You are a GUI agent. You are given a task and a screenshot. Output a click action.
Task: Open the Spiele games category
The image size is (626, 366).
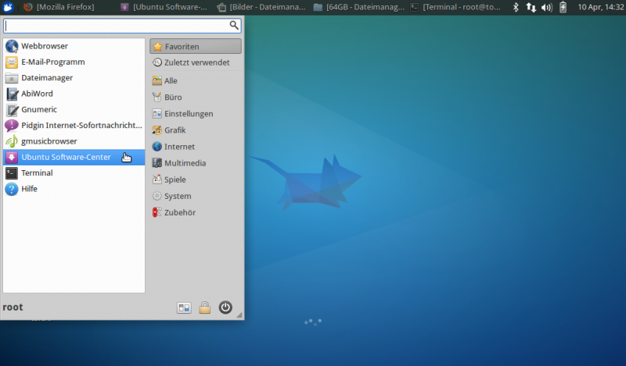(196, 179)
